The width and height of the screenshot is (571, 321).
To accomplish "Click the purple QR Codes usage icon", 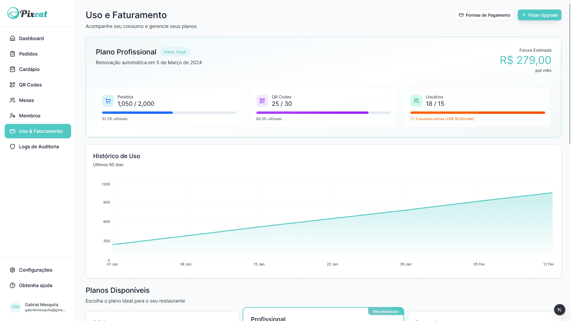I will point(262,101).
